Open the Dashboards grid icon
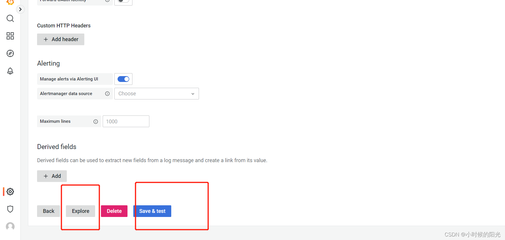 pos(10,36)
